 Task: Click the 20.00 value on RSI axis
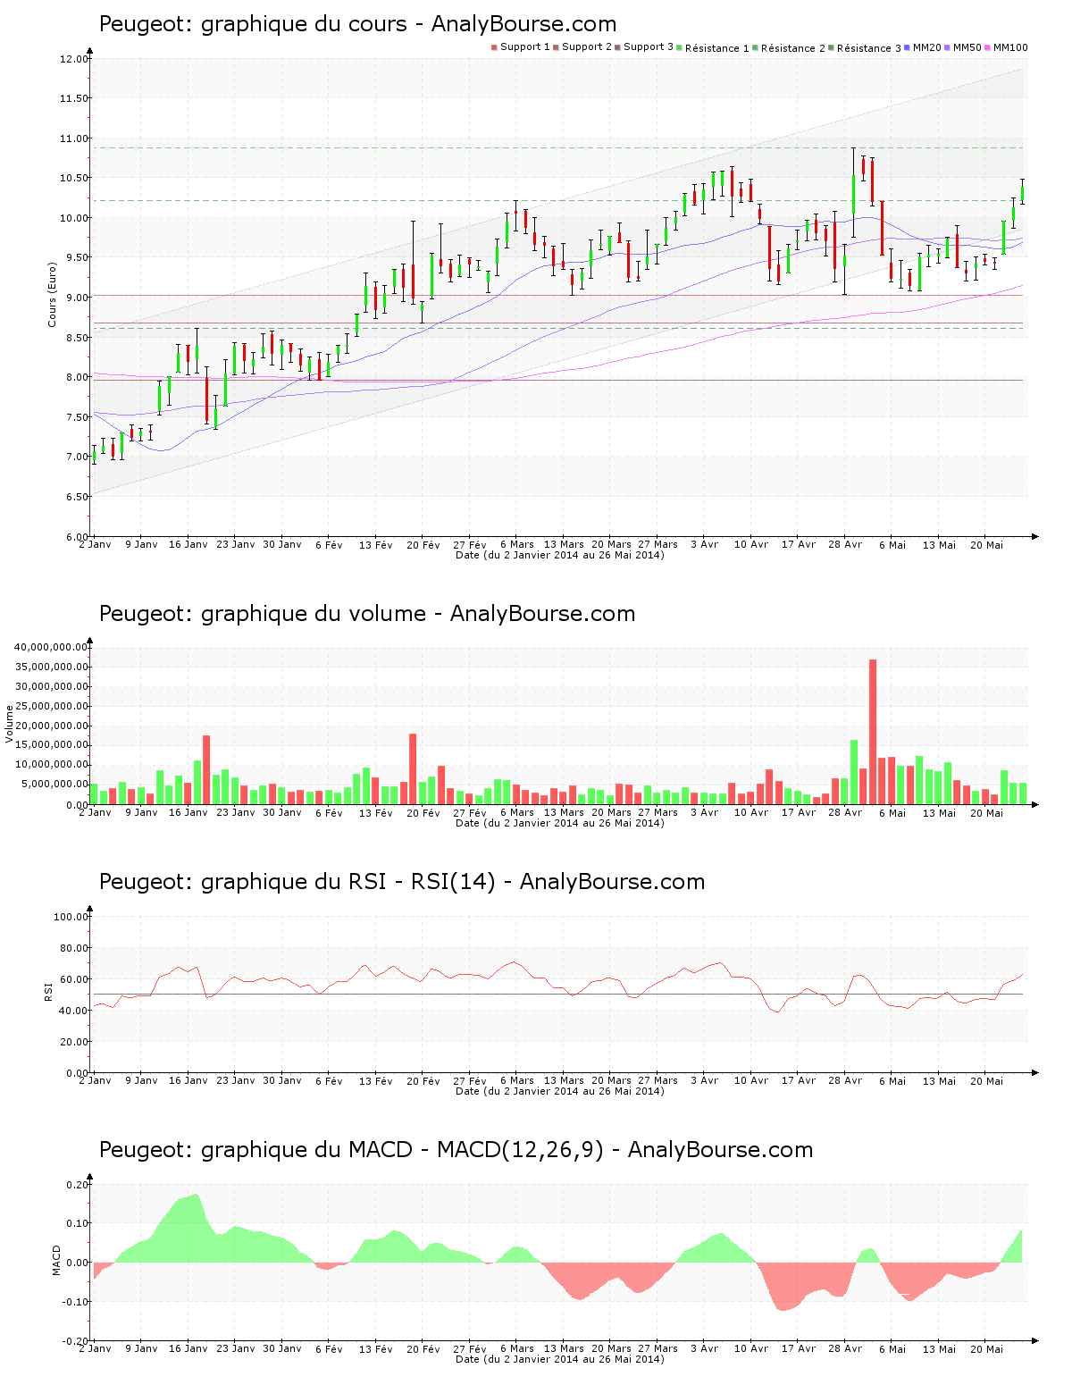pos(74,1042)
